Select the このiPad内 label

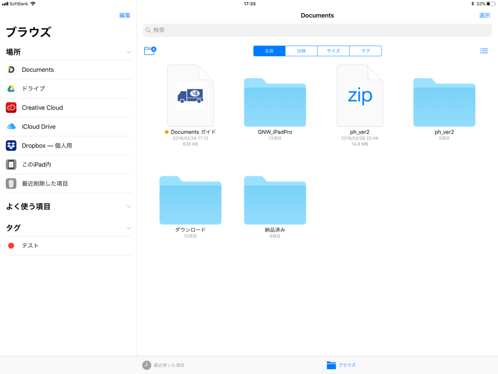tap(37, 165)
